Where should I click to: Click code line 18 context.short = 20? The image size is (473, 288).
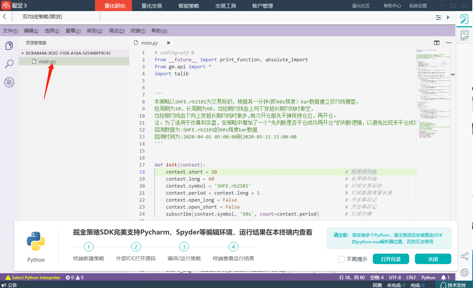(191, 172)
